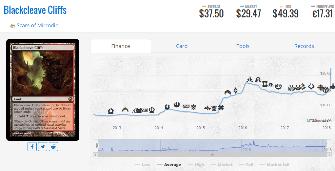Click the Shadows over Innistrad set icon
The height and width of the screenshot is (171, 335).
click(x=258, y=80)
